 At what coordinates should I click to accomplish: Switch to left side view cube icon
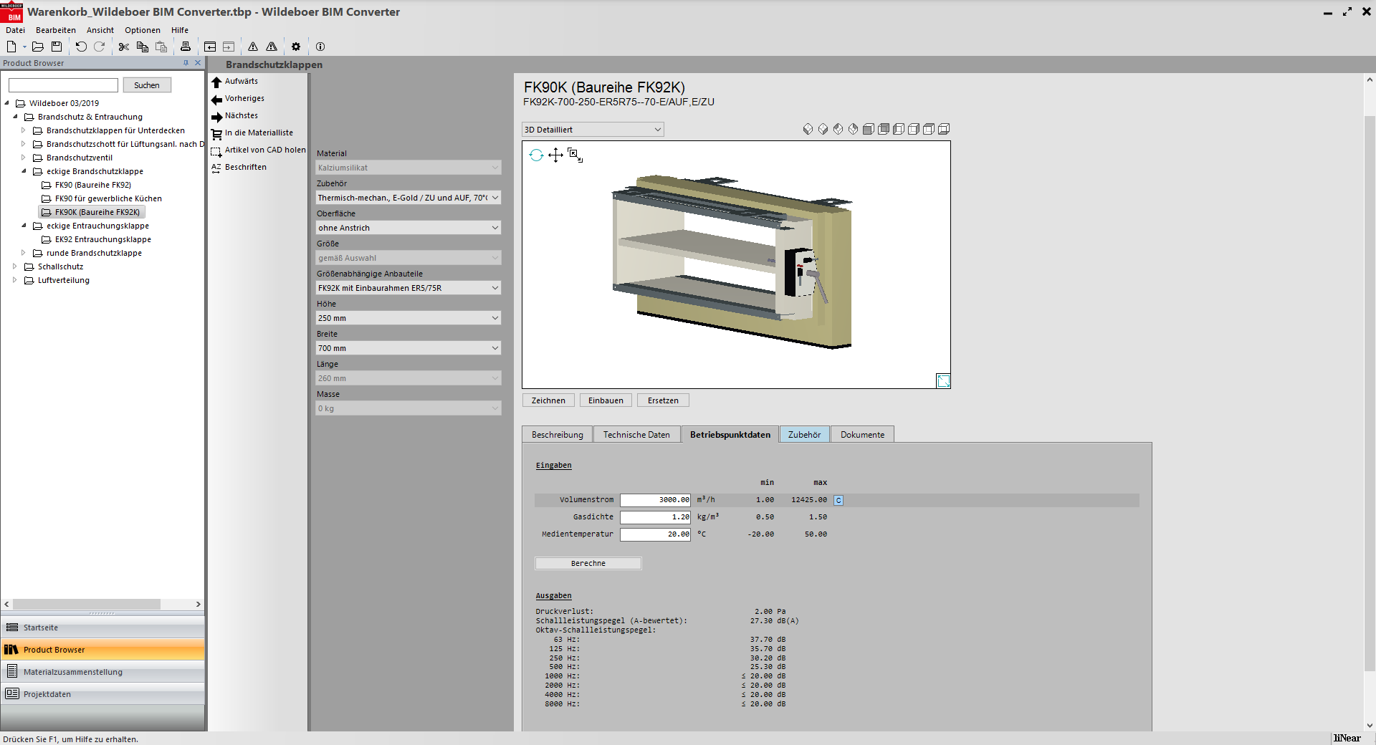click(899, 129)
